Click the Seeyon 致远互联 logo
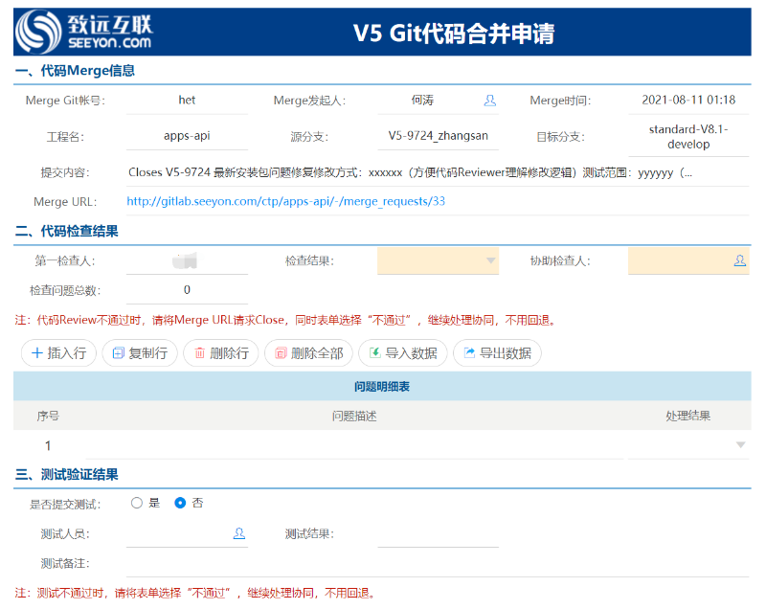The height and width of the screenshot is (609, 766). pyautogui.click(x=86, y=32)
